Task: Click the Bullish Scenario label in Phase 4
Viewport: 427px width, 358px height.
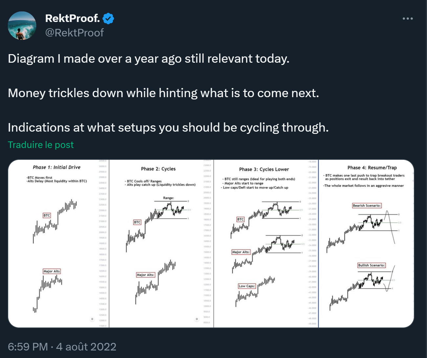Action: pos(371,265)
